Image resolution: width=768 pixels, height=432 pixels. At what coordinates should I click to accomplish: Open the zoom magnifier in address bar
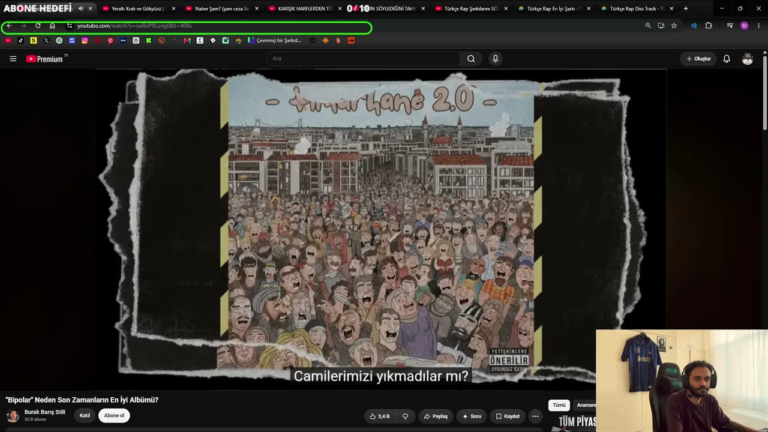[x=648, y=26]
